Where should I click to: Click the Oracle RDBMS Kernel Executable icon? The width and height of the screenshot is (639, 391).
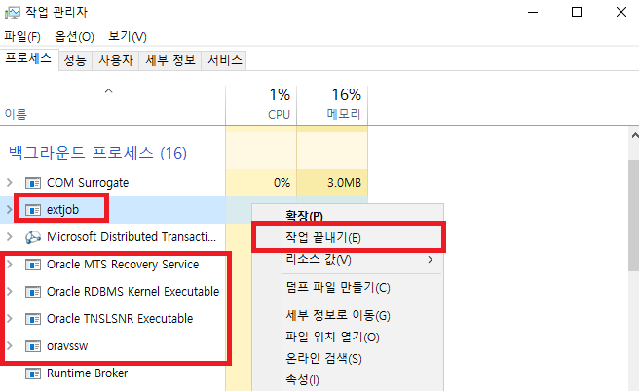click(x=33, y=292)
